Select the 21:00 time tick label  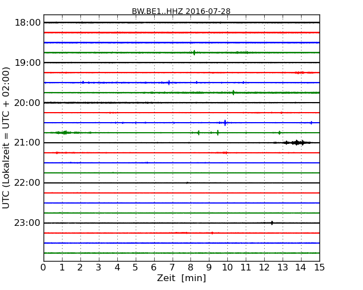point(27,143)
